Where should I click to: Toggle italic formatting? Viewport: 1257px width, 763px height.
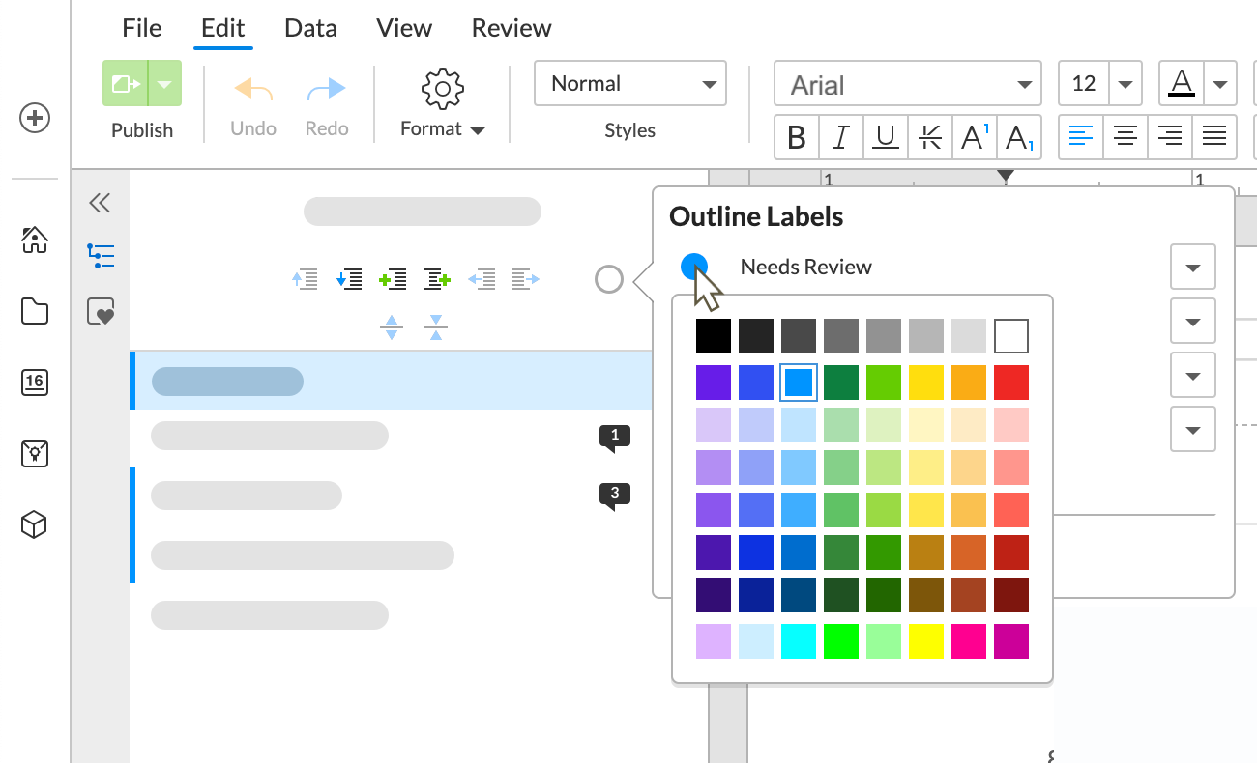(840, 137)
